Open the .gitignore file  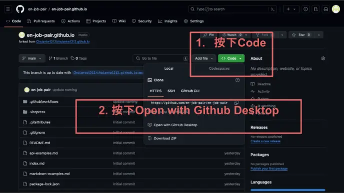[37, 132]
